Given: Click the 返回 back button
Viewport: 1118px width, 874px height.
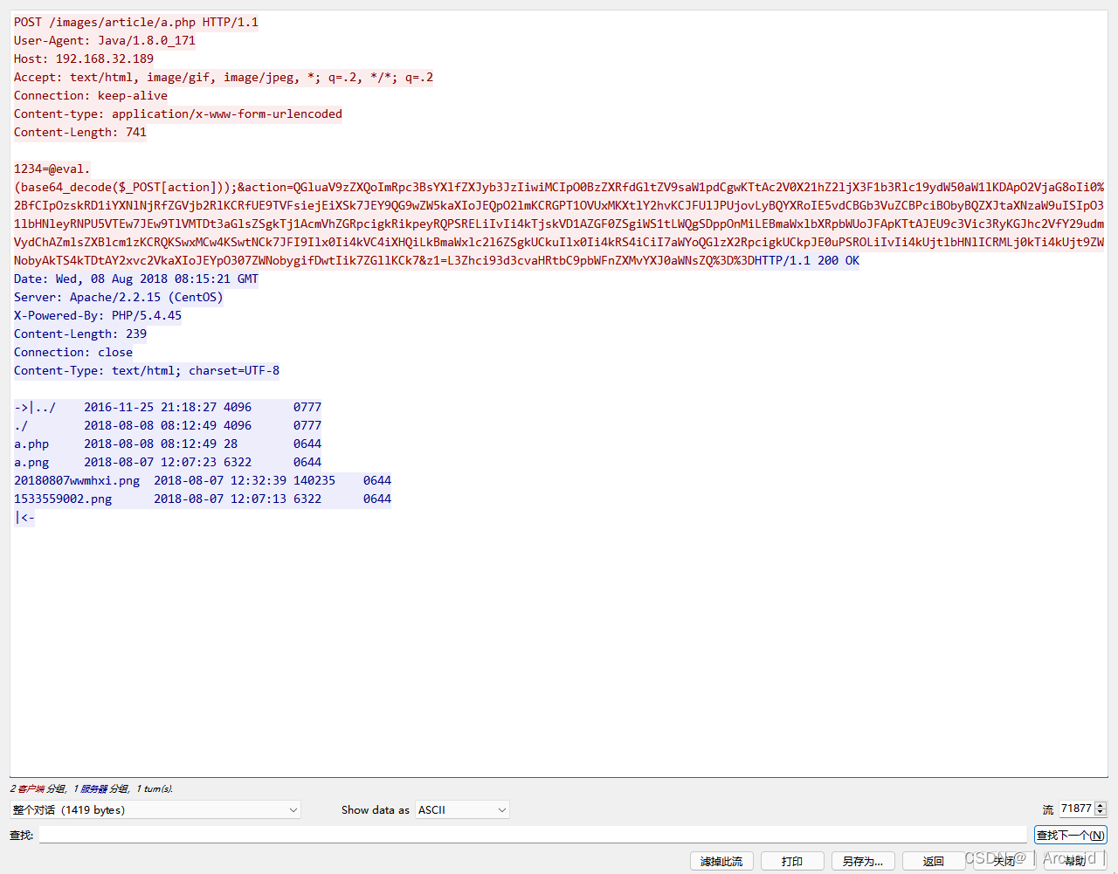Looking at the screenshot, I should point(934,861).
